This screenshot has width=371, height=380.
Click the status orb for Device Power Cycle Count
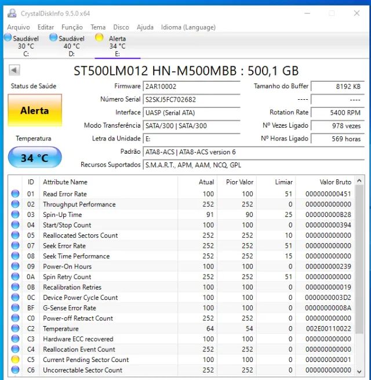click(x=15, y=298)
